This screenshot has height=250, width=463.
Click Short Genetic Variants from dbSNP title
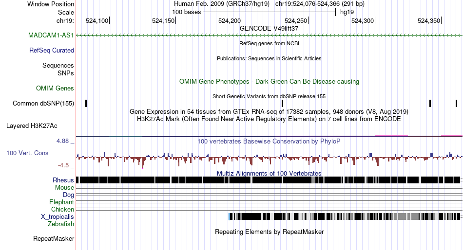click(x=269, y=96)
